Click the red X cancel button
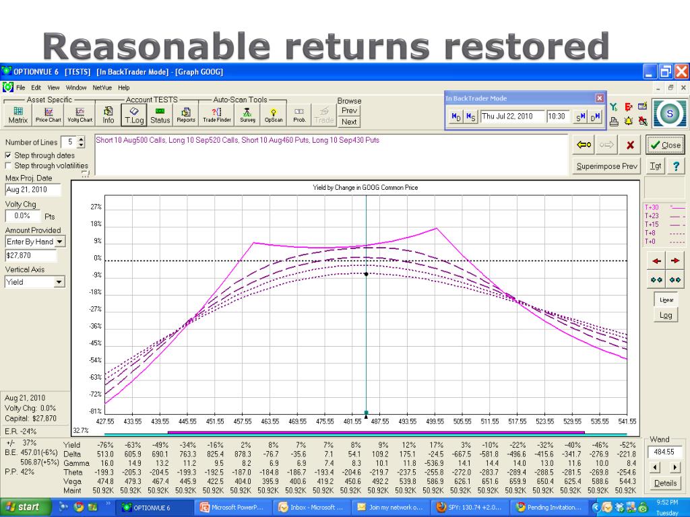Screen dimensions: 690x517 click(630, 145)
